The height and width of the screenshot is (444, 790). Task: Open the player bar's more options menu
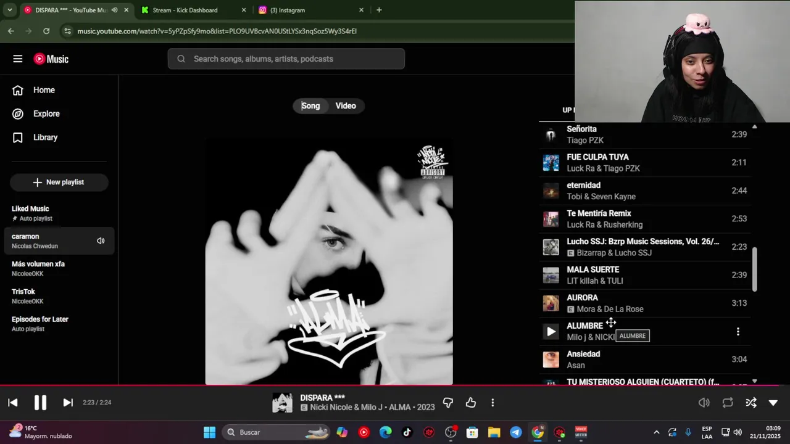coord(493,403)
